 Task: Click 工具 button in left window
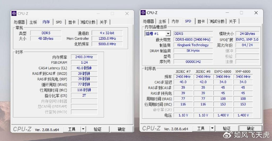(x=72, y=129)
